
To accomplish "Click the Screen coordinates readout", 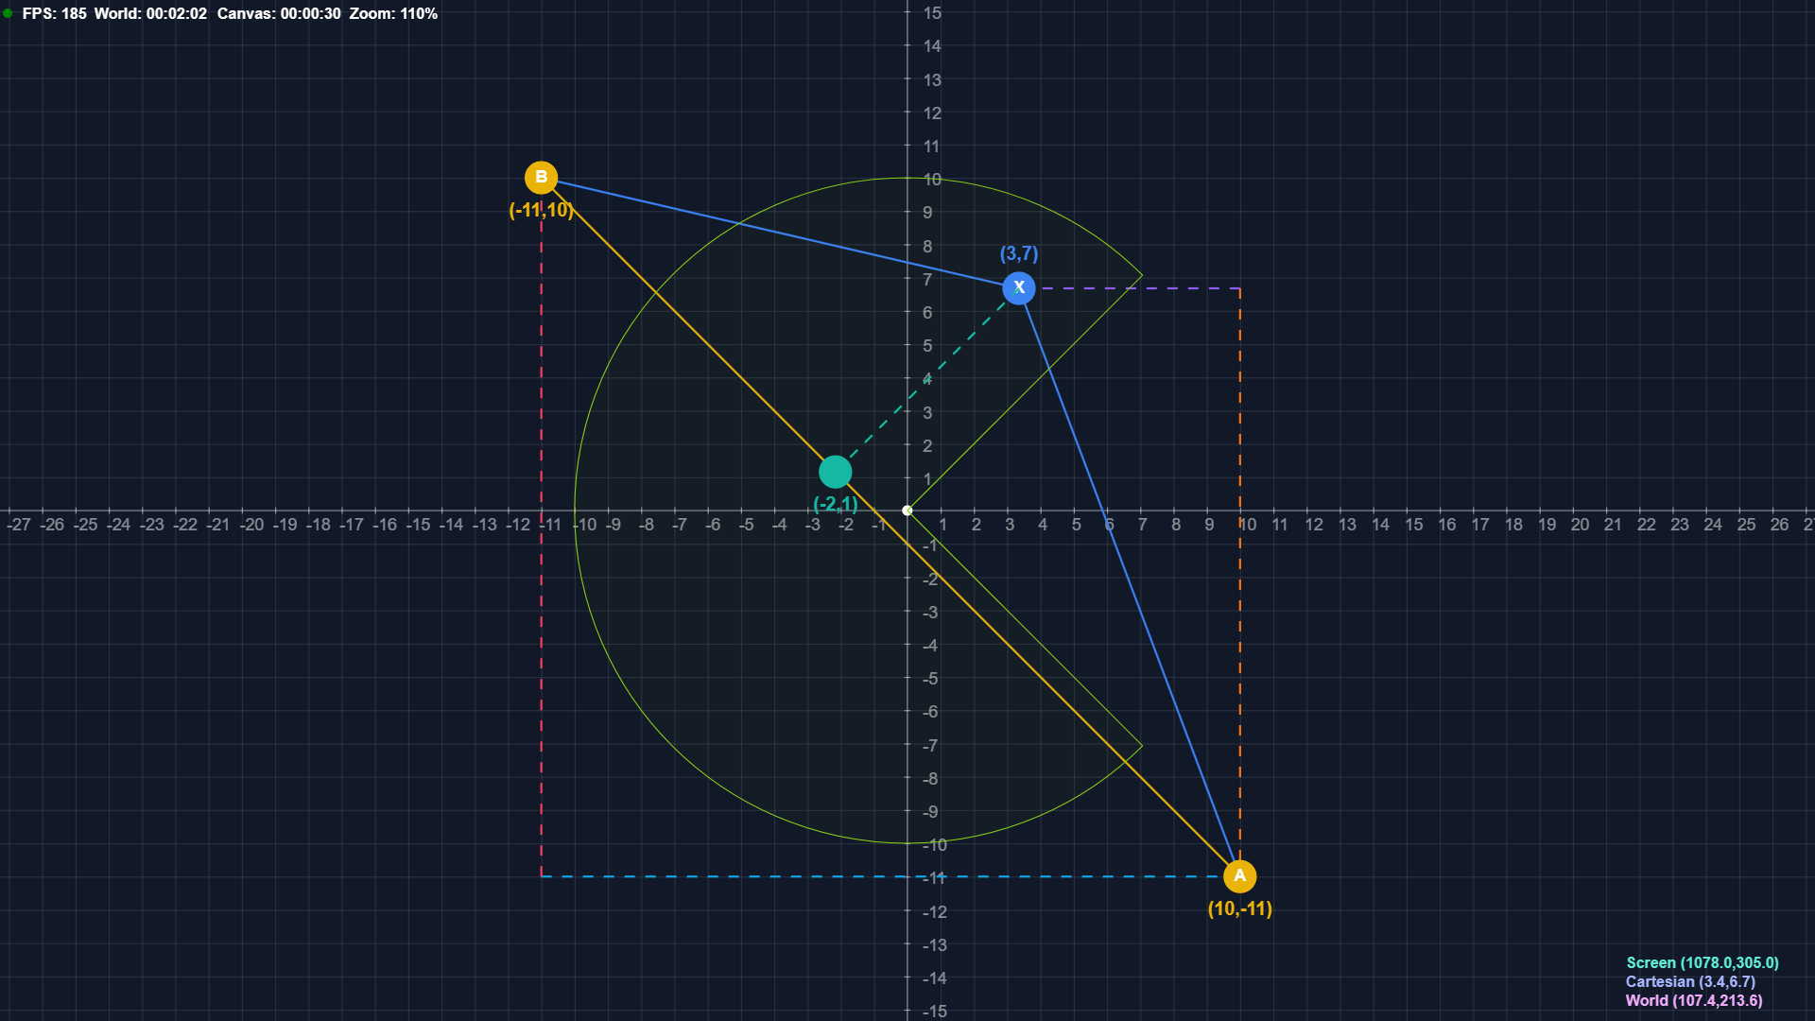I will [x=1702, y=962].
